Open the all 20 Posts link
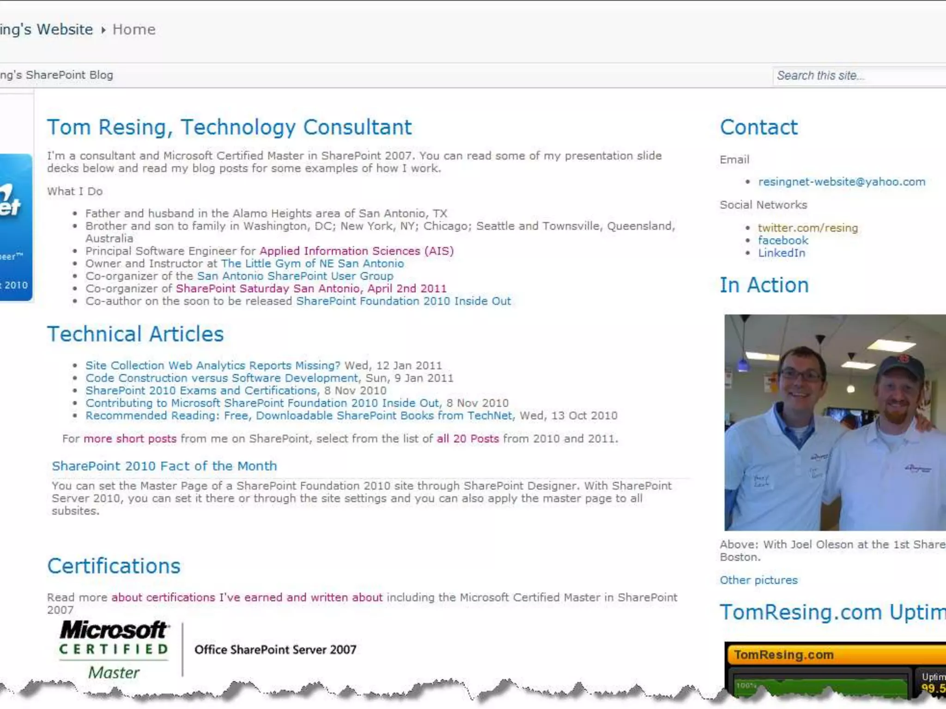This screenshot has width=946, height=709. pyautogui.click(x=467, y=439)
